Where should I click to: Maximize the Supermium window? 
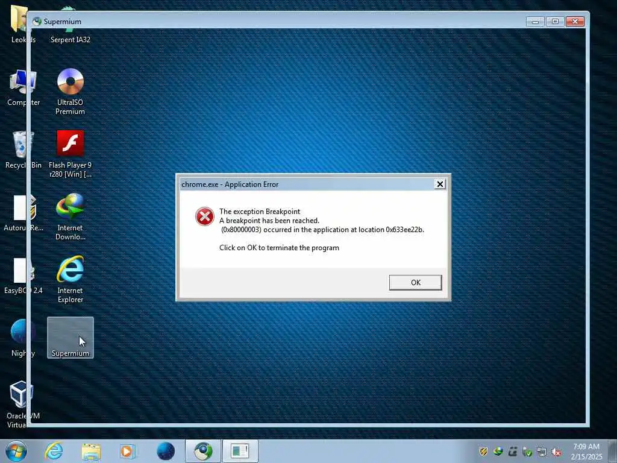[x=555, y=22]
